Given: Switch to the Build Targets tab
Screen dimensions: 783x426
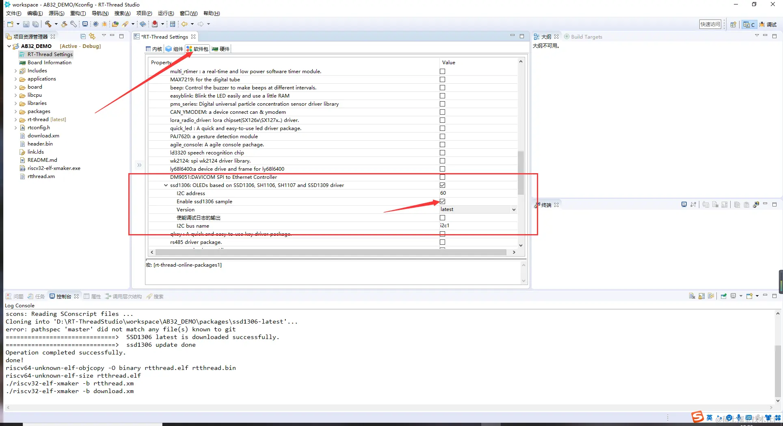Looking at the screenshot, I should point(583,37).
